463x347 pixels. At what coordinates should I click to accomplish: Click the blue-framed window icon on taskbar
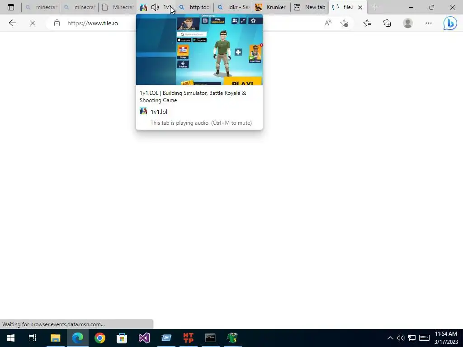coord(166,338)
